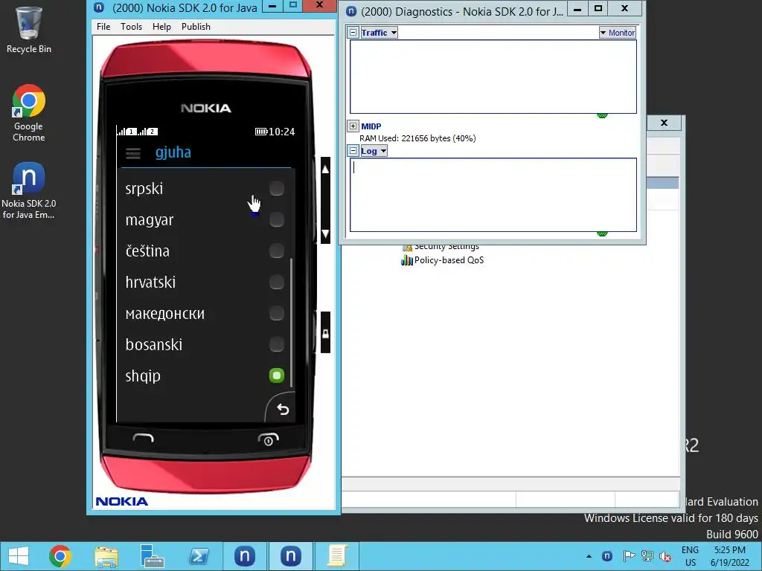The height and width of the screenshot is (571, 762).
Task: Click the 10:24 clock on phone status bar
Action: (x=281, y=132)
